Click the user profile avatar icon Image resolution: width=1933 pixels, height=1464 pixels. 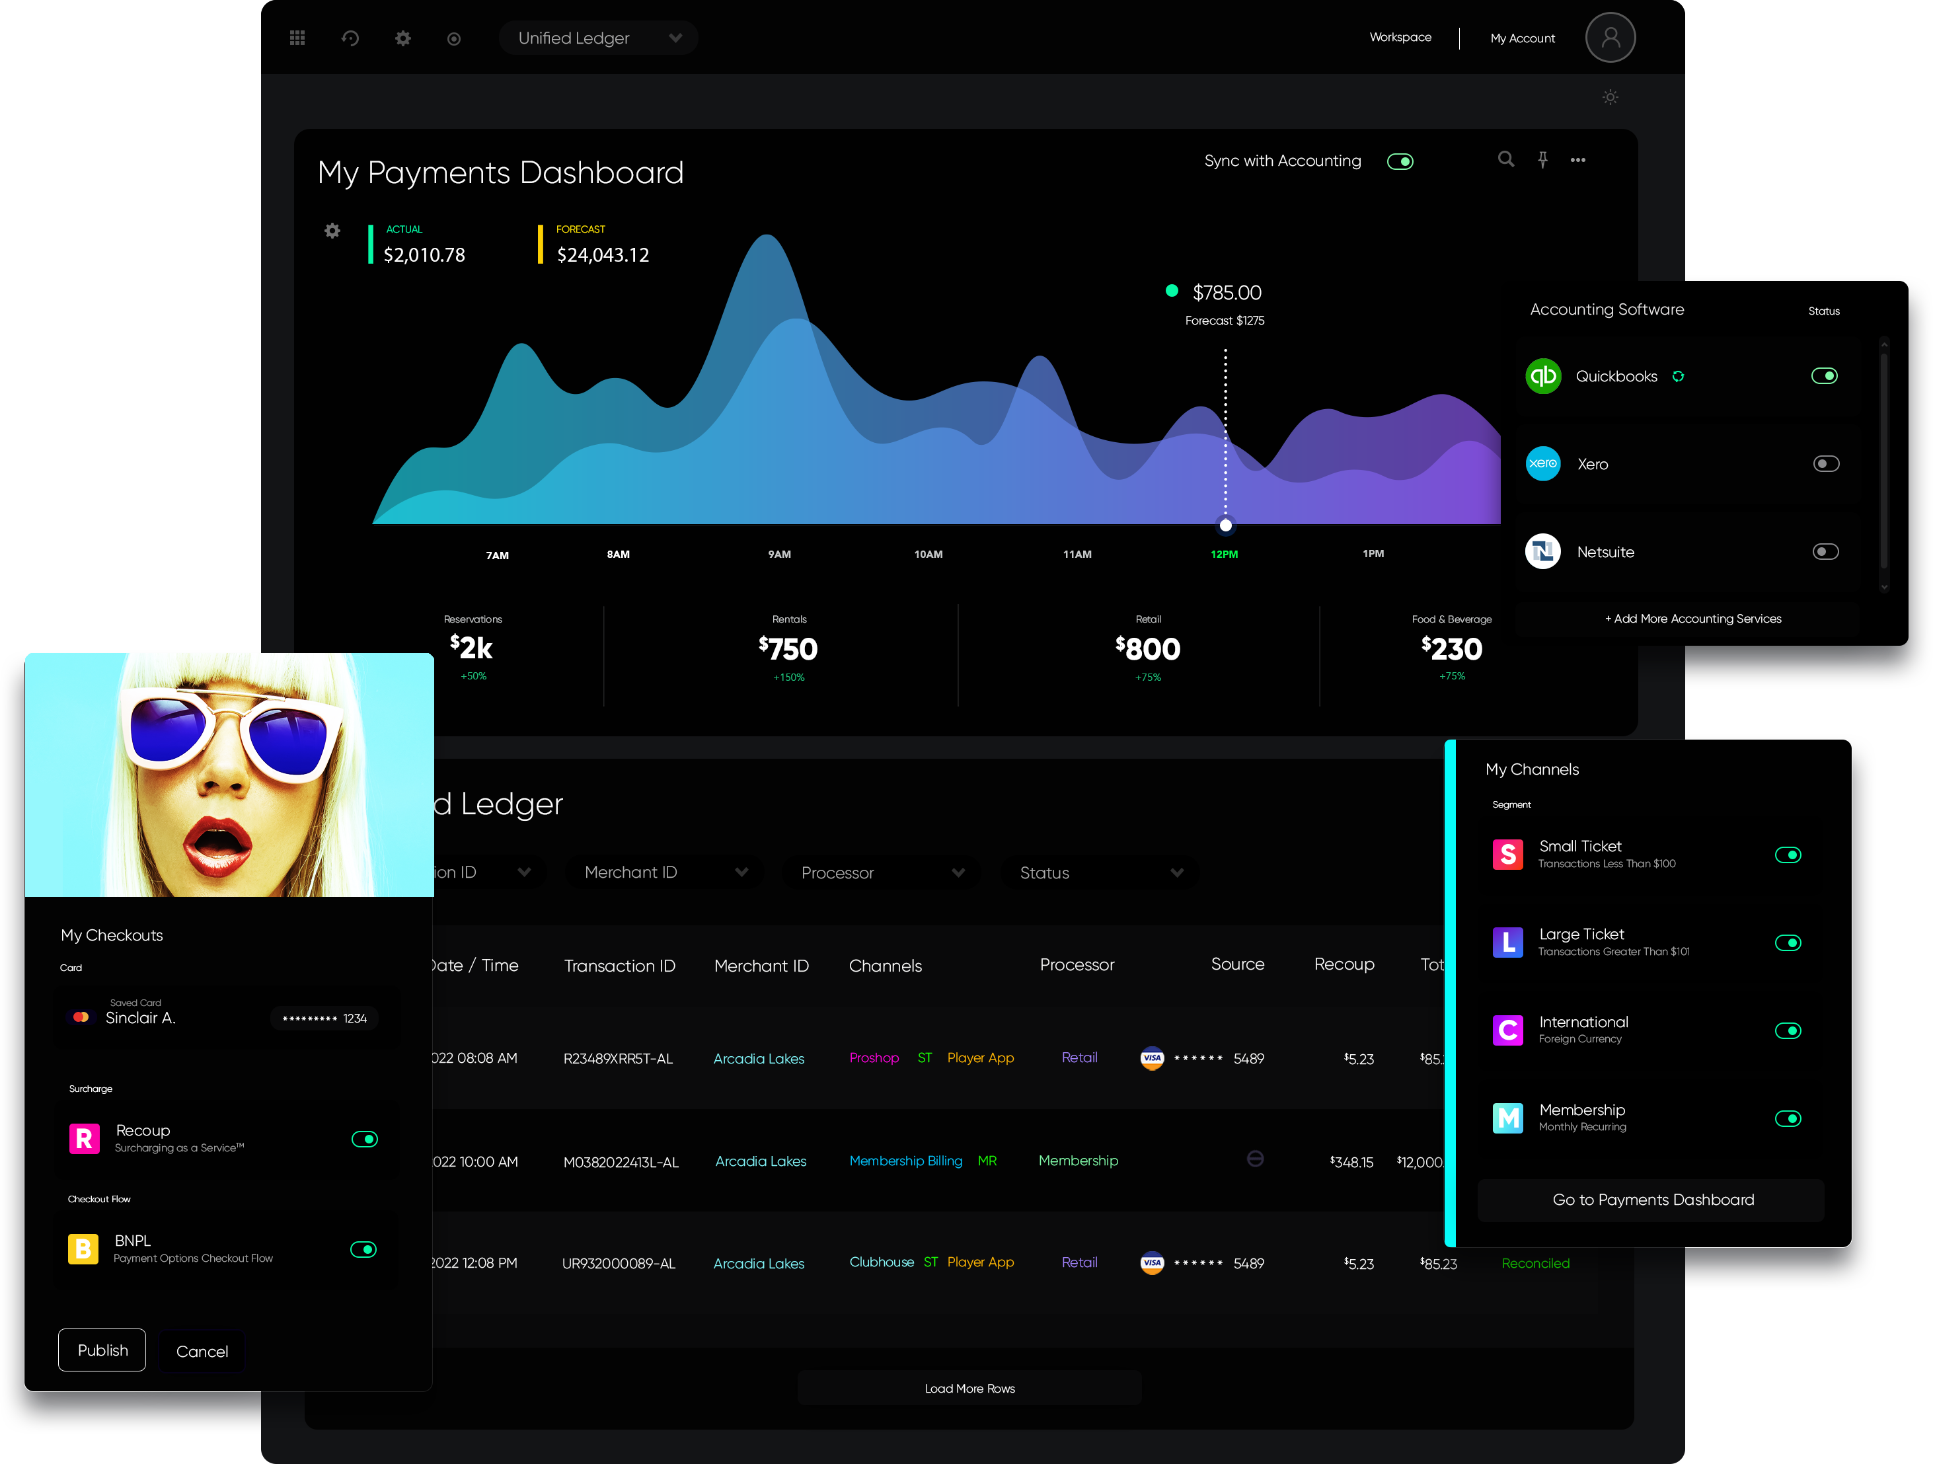pyautogui.click(x=1610, y=38)
